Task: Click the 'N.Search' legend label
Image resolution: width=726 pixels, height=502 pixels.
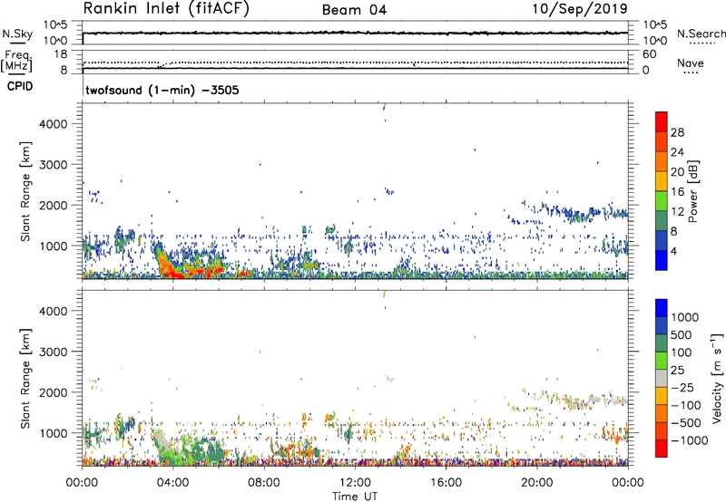Action: 701,34
